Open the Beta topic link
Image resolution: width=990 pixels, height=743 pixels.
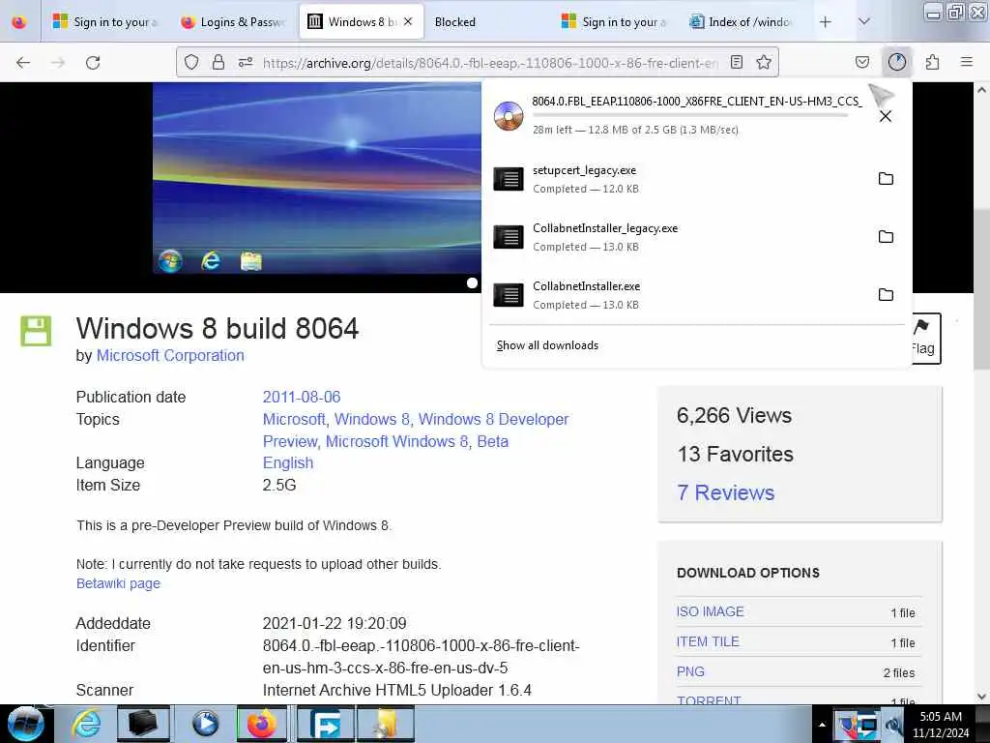point(492,441)
